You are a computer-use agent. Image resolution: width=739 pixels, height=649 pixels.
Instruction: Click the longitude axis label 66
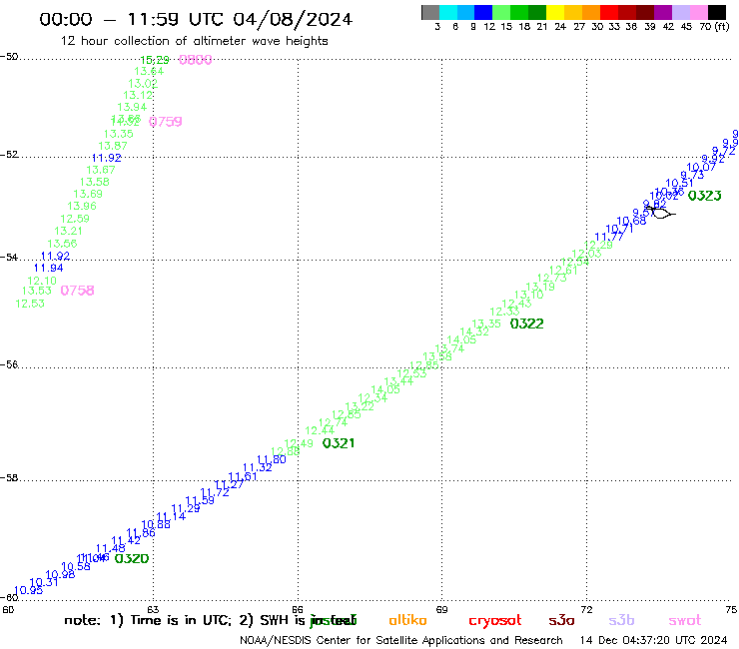(298, 609)
